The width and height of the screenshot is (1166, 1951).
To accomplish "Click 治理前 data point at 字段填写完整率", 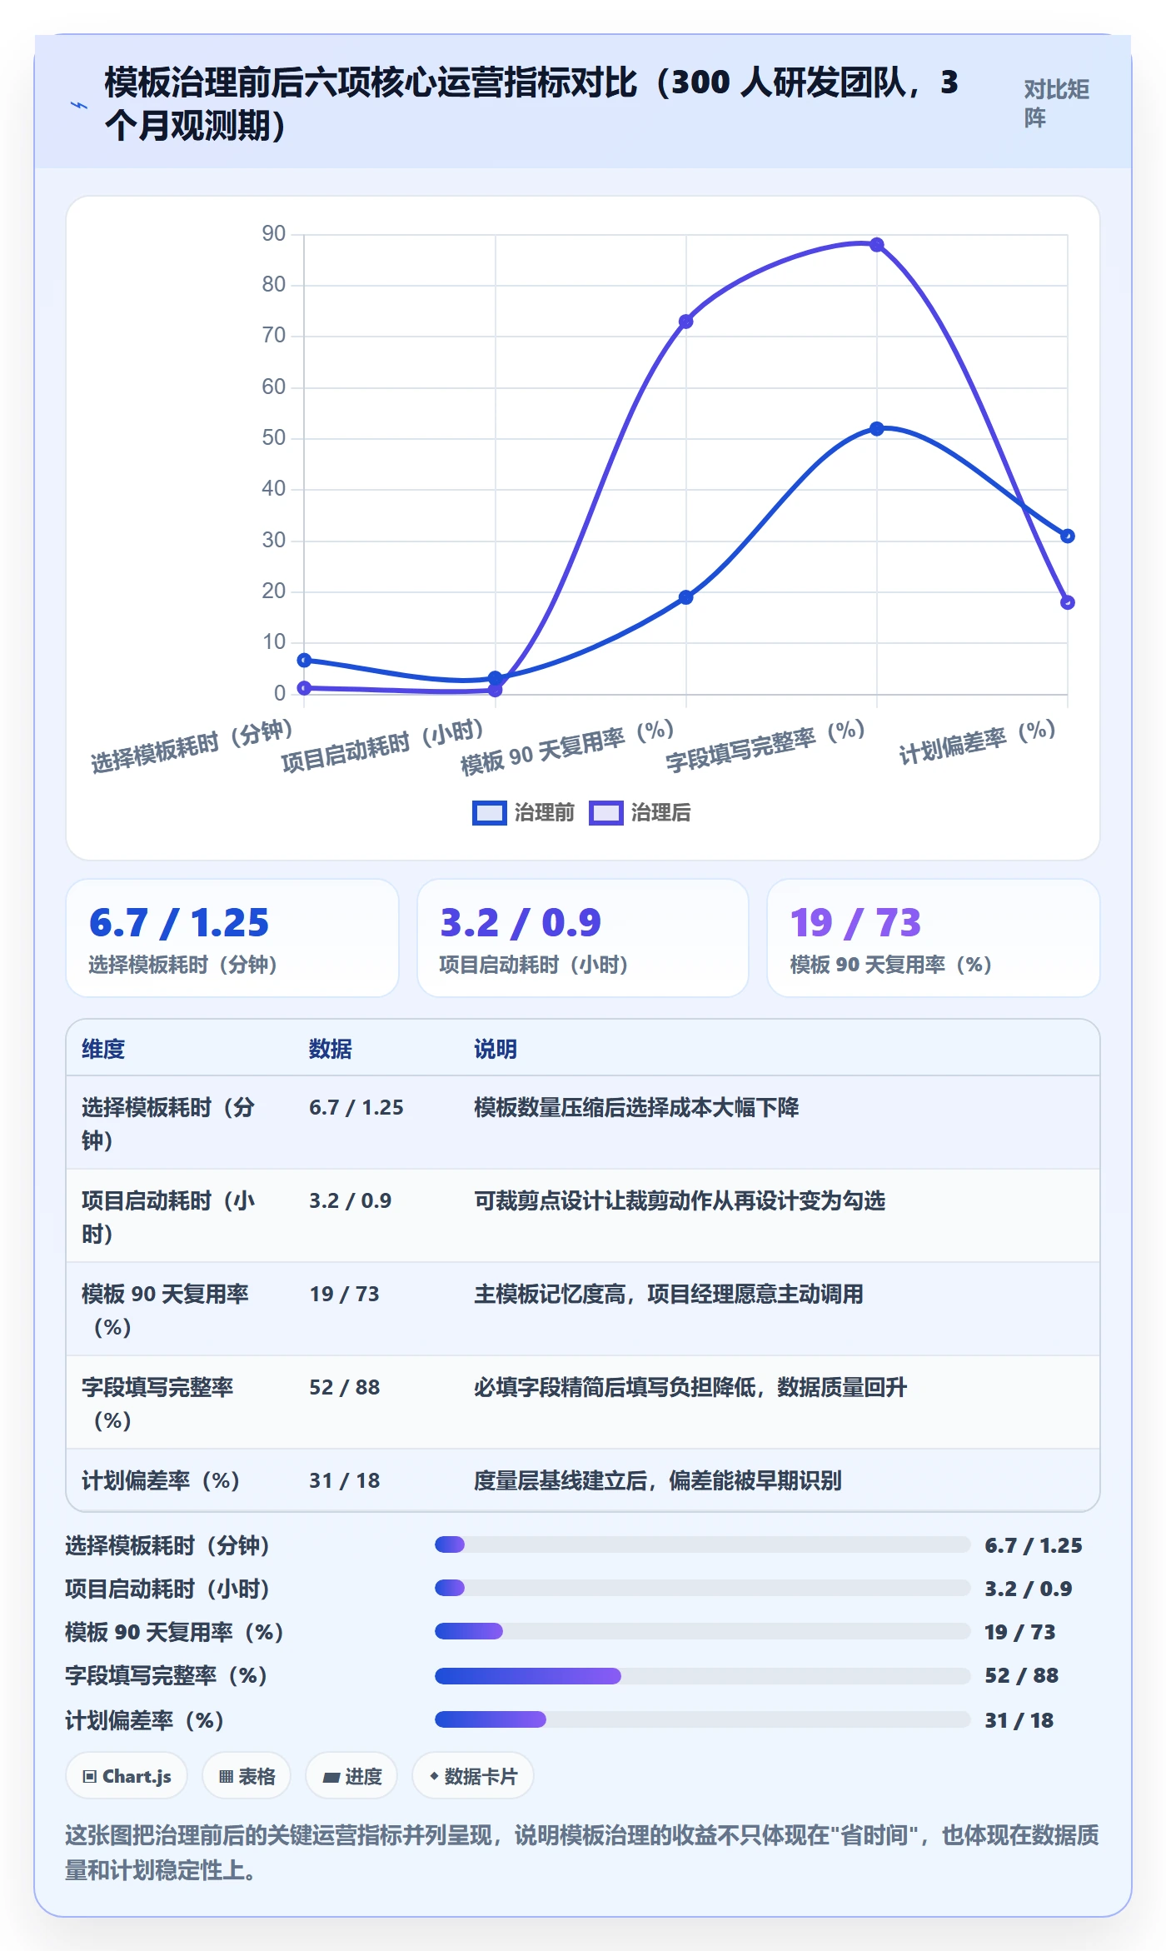I will (877, 429).
